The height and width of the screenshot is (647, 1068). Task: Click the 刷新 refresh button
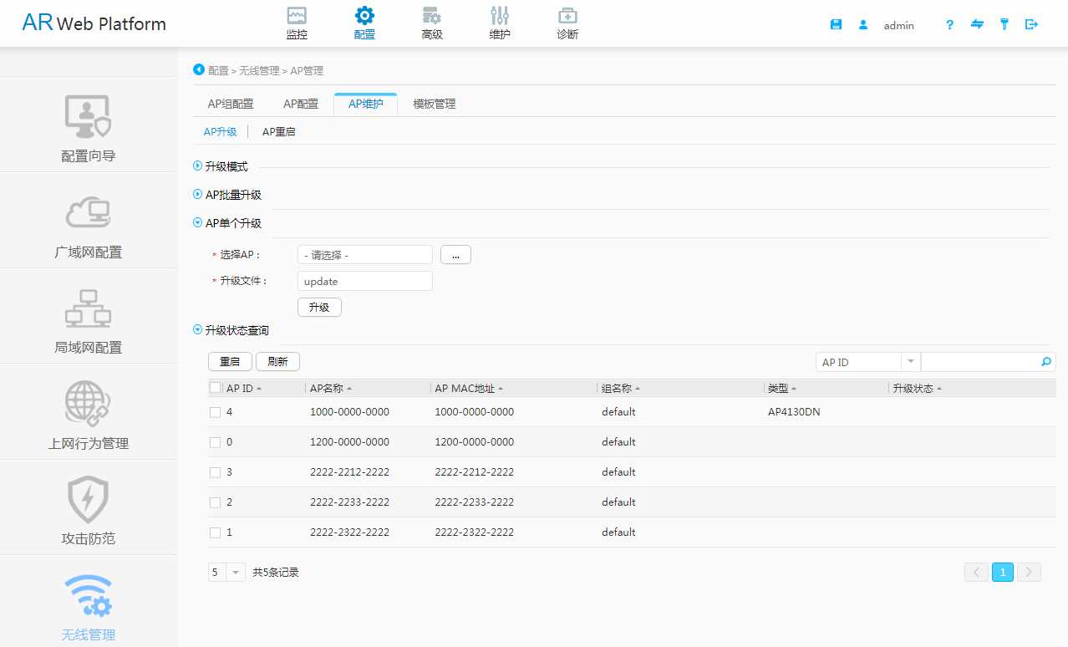click(277, 362)
